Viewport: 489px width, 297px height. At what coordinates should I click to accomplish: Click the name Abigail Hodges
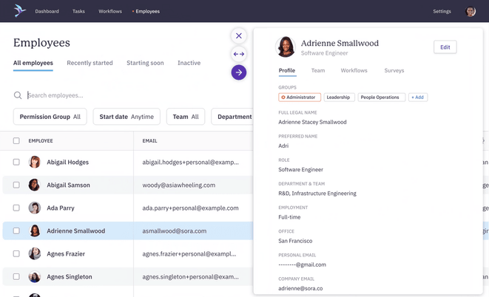pyautogui.click(x=67, y=163)
